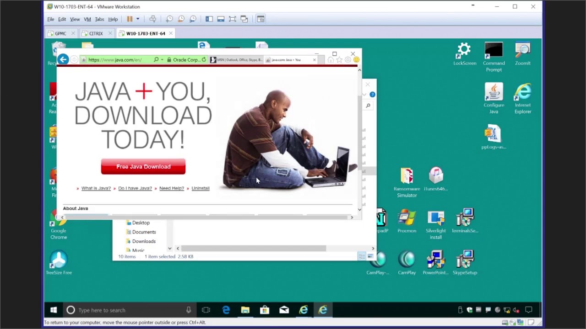
Task: Open the Need Help? link
Action: click(x=172, y=188)
